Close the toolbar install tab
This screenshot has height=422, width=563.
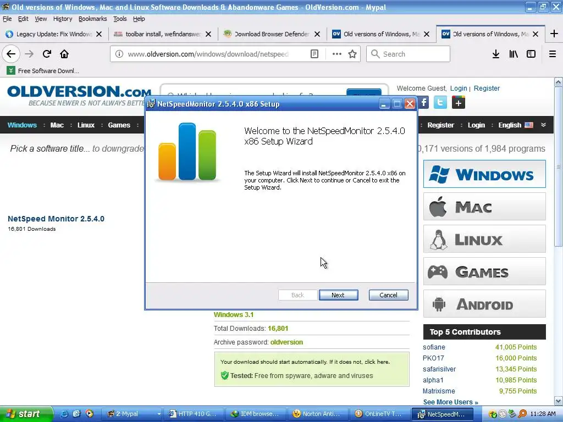tap(208, 34)
